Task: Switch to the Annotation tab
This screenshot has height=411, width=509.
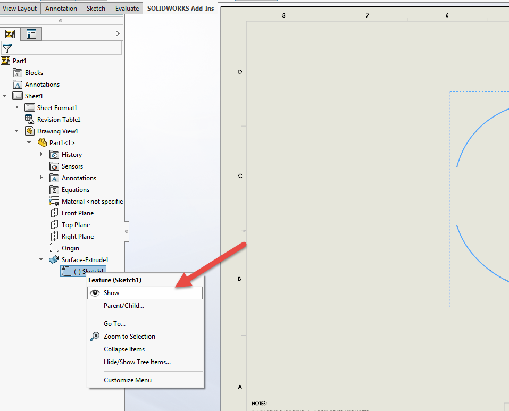Action: coord(61,8)
